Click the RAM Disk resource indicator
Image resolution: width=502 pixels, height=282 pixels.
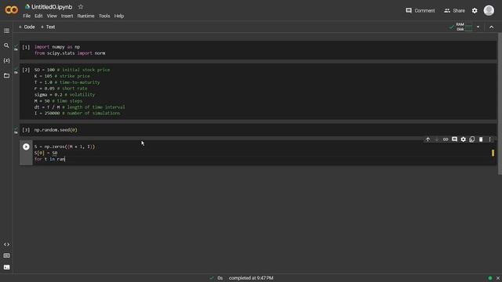[x=461, y=27]
